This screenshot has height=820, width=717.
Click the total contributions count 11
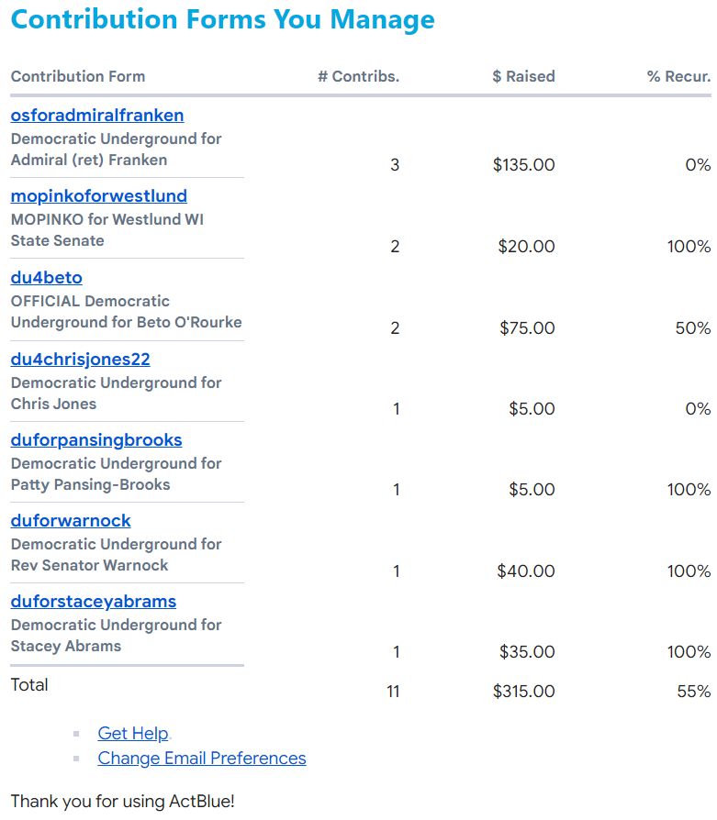point(393,692)
